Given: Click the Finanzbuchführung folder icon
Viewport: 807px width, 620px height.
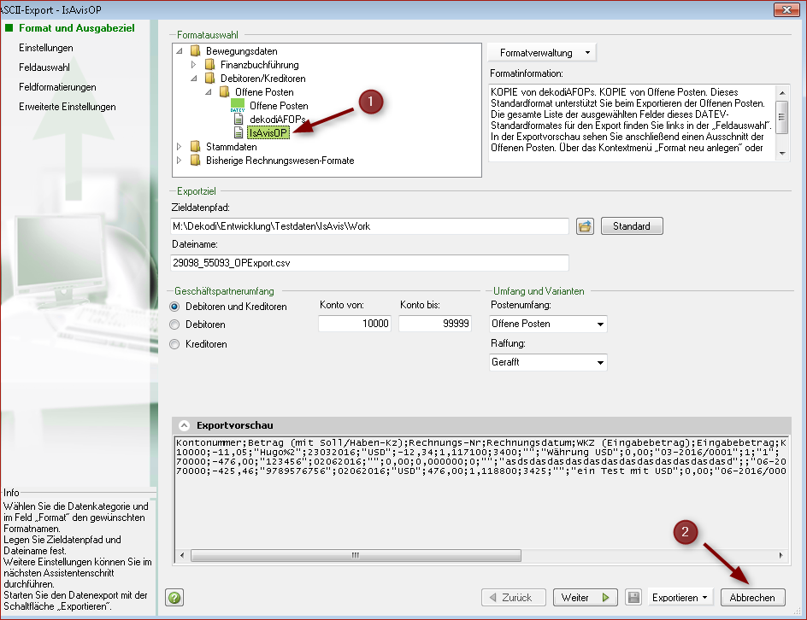Looking at the screenshot, I should pyautogui.click(x=209, y=65).
